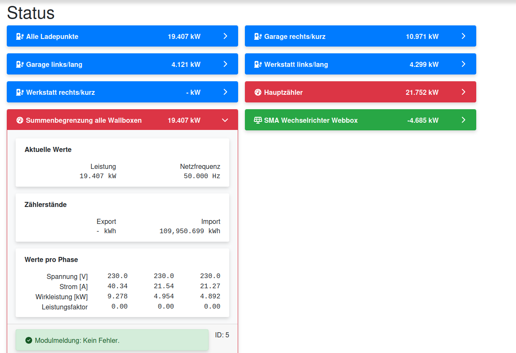Image resolution: width=516 pixels, height=353 pixels.
Task: Click the green check icon in Modulmeldung
Action: [x=29, y=340]
